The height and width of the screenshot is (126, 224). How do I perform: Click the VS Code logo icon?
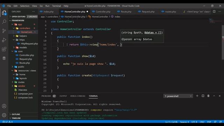click(x=3, y=6)
